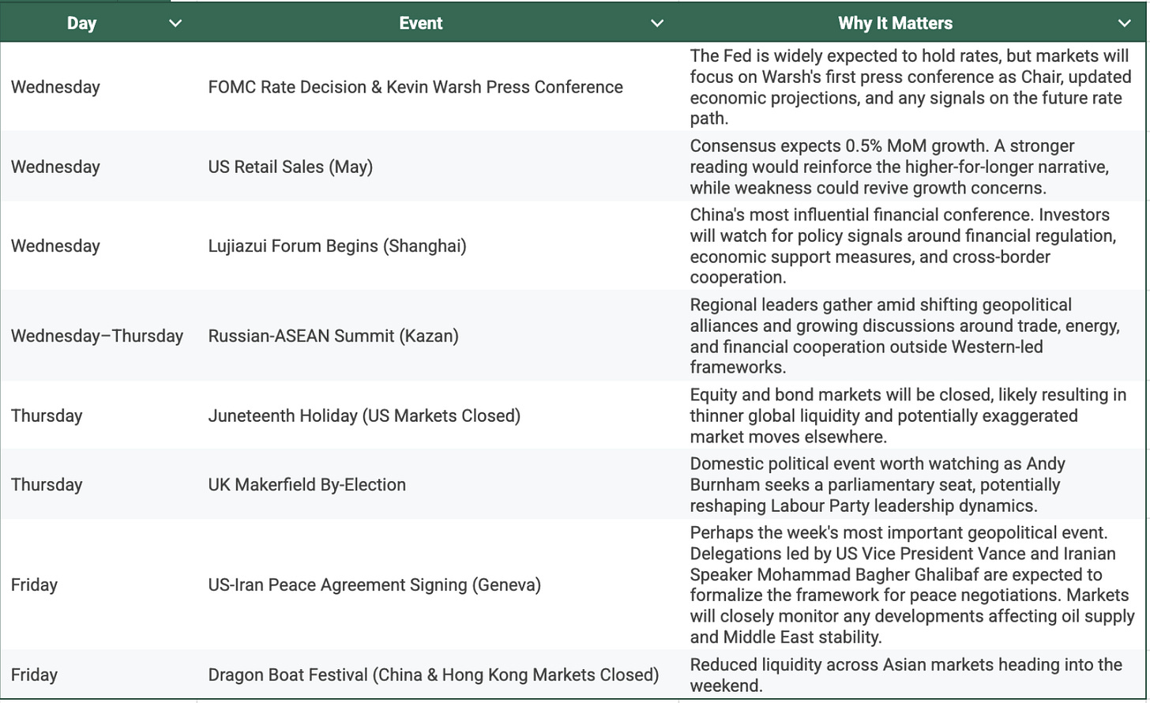Open the Day column filter dropdown
This screenshot has width=1150, height=703.
175,23
